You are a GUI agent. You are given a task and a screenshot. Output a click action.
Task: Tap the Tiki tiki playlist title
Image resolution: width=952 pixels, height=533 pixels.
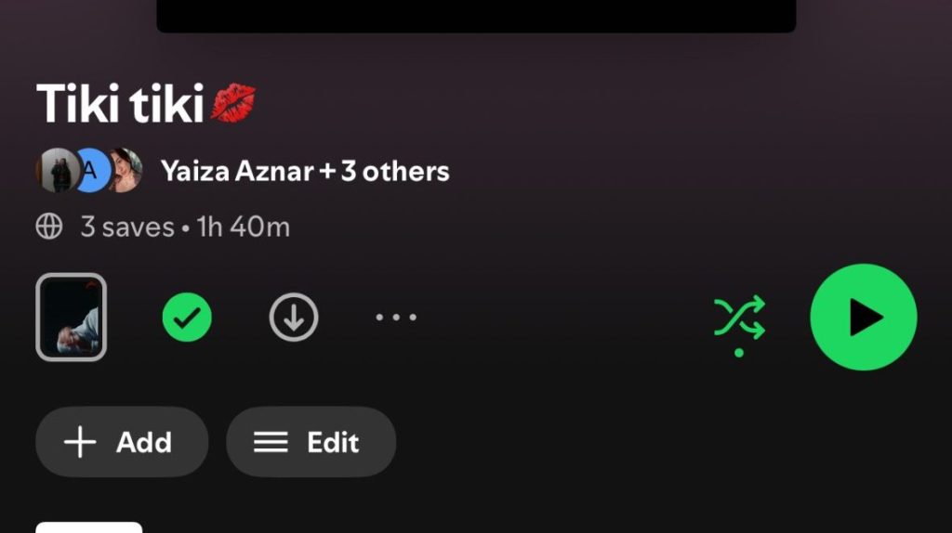pyautogui.click(x=120, y=104)
